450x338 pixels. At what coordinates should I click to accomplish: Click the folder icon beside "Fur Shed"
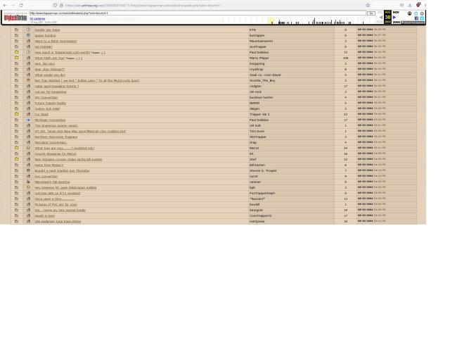tap(16, 114)
